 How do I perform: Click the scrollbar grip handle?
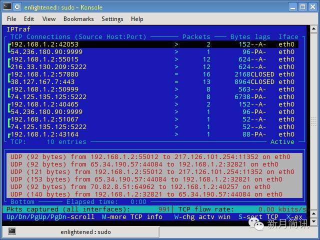[x=313, y=122]
